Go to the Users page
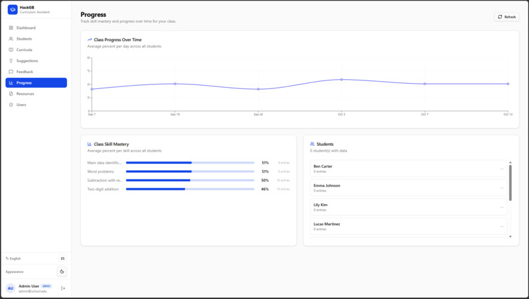Screen dimensions: 529x299 click(x=36, y=105)
